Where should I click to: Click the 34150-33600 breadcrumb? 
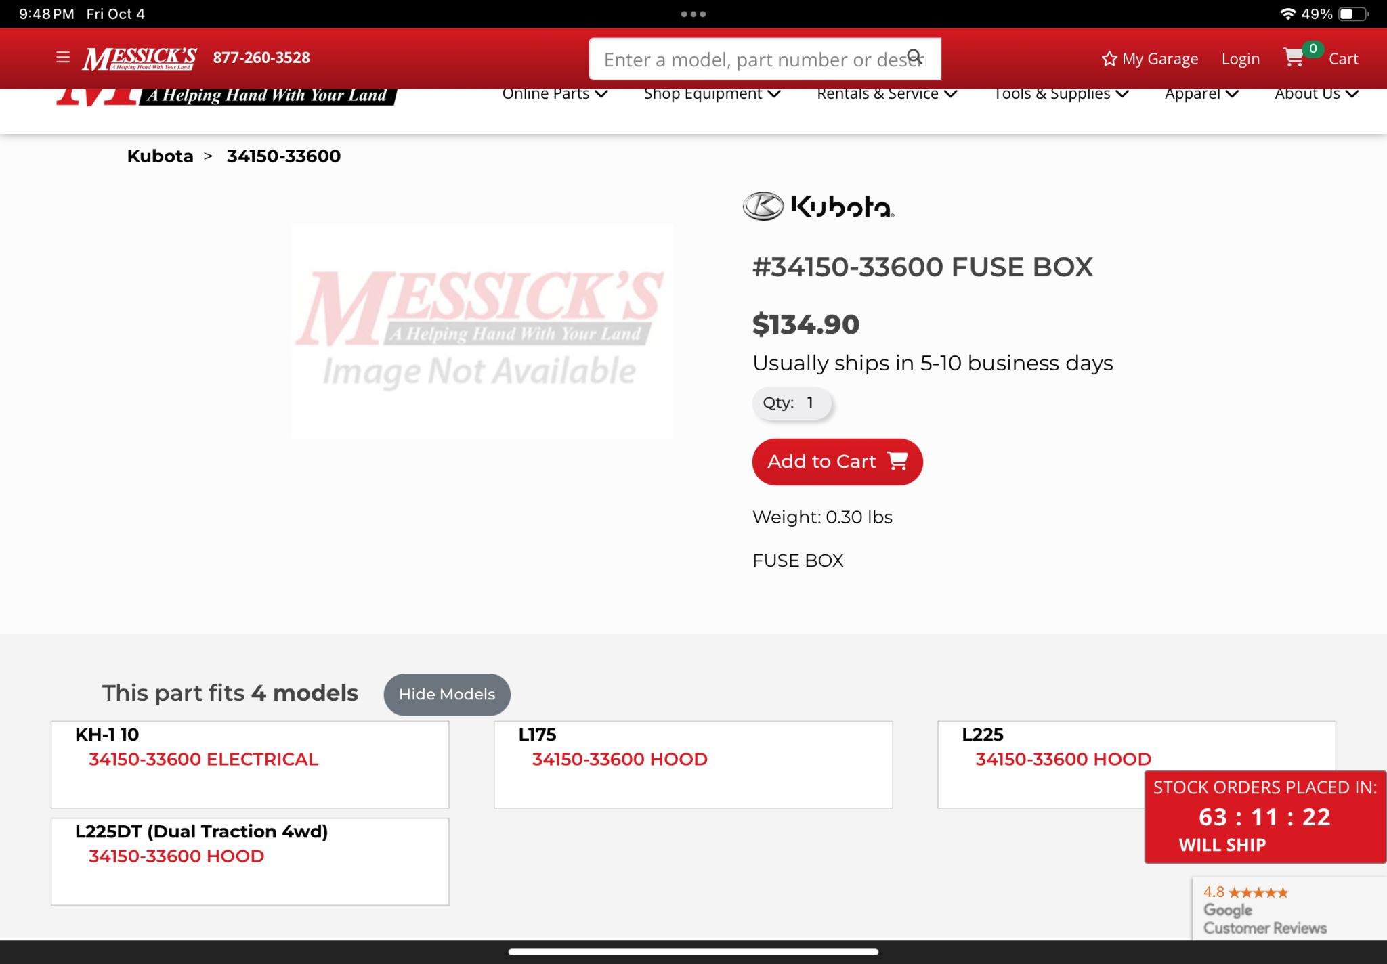click(284, 156)
